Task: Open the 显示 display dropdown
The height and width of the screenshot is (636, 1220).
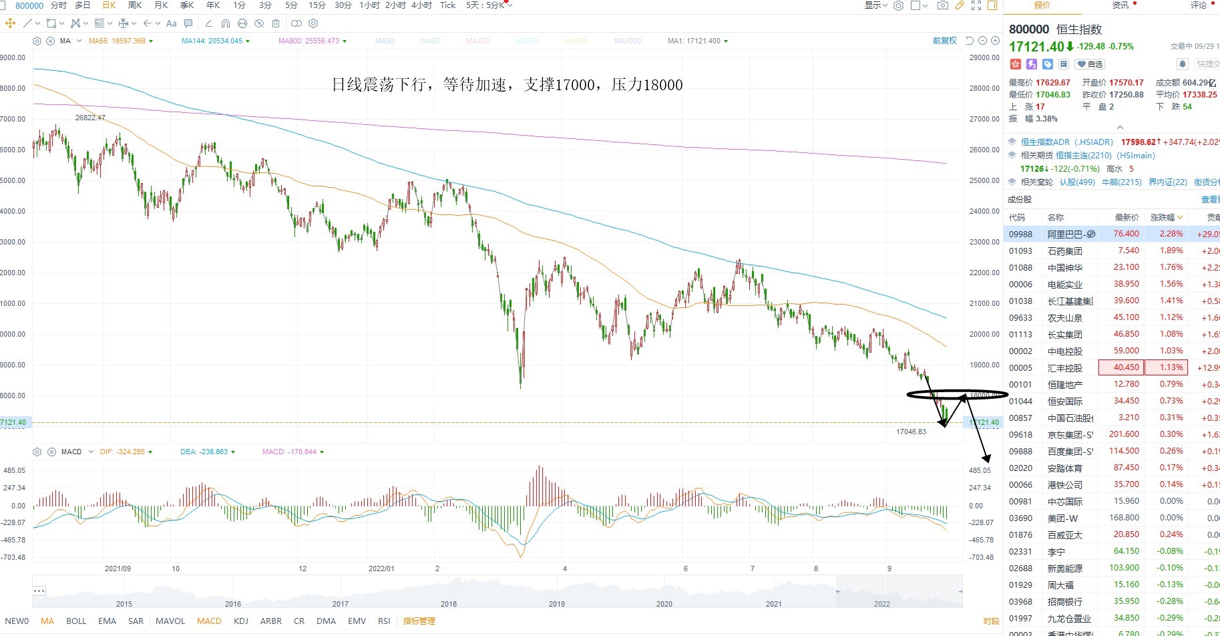Action: pos(876,5)
